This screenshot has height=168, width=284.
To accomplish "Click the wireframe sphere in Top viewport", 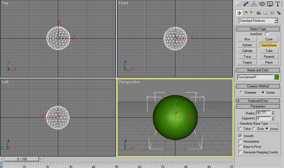I will tap(58, 38).
